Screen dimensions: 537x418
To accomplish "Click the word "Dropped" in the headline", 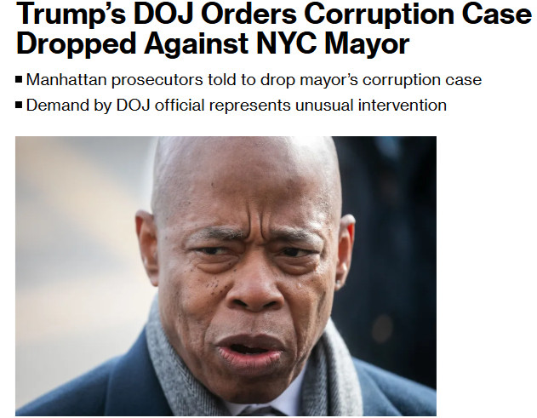I will [x=76, y=44].
